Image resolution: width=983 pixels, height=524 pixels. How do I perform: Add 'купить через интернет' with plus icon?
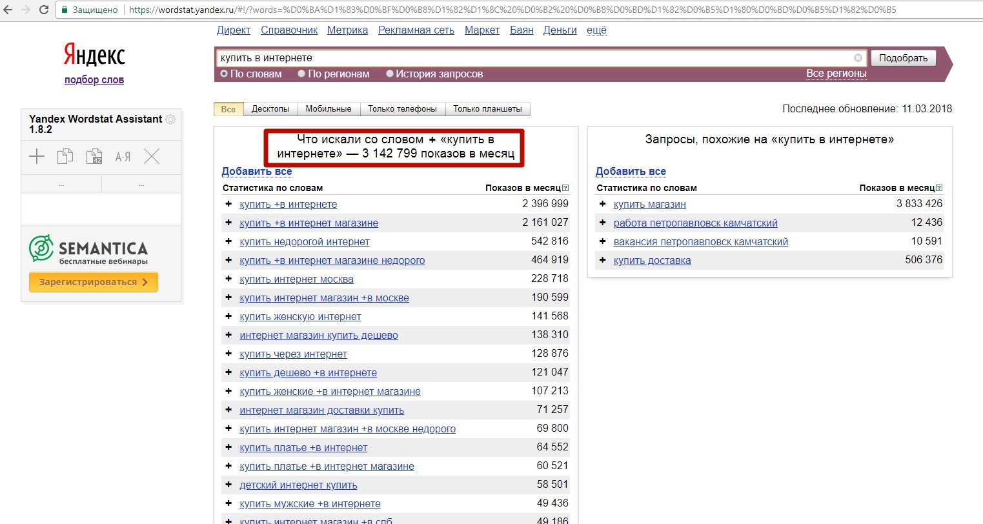pos(228,354)
